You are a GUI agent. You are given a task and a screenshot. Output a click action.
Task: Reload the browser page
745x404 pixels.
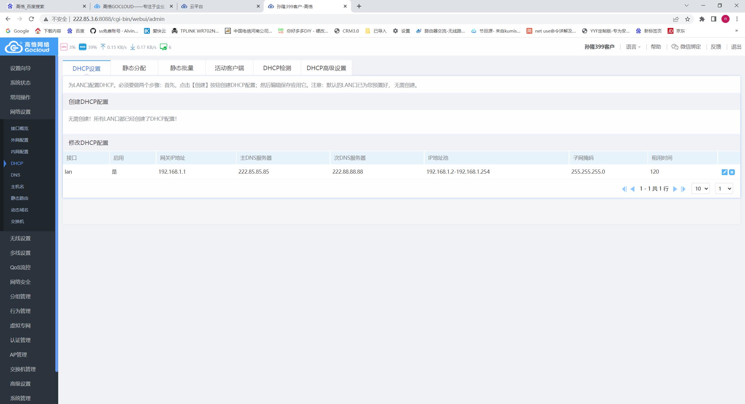31,19
